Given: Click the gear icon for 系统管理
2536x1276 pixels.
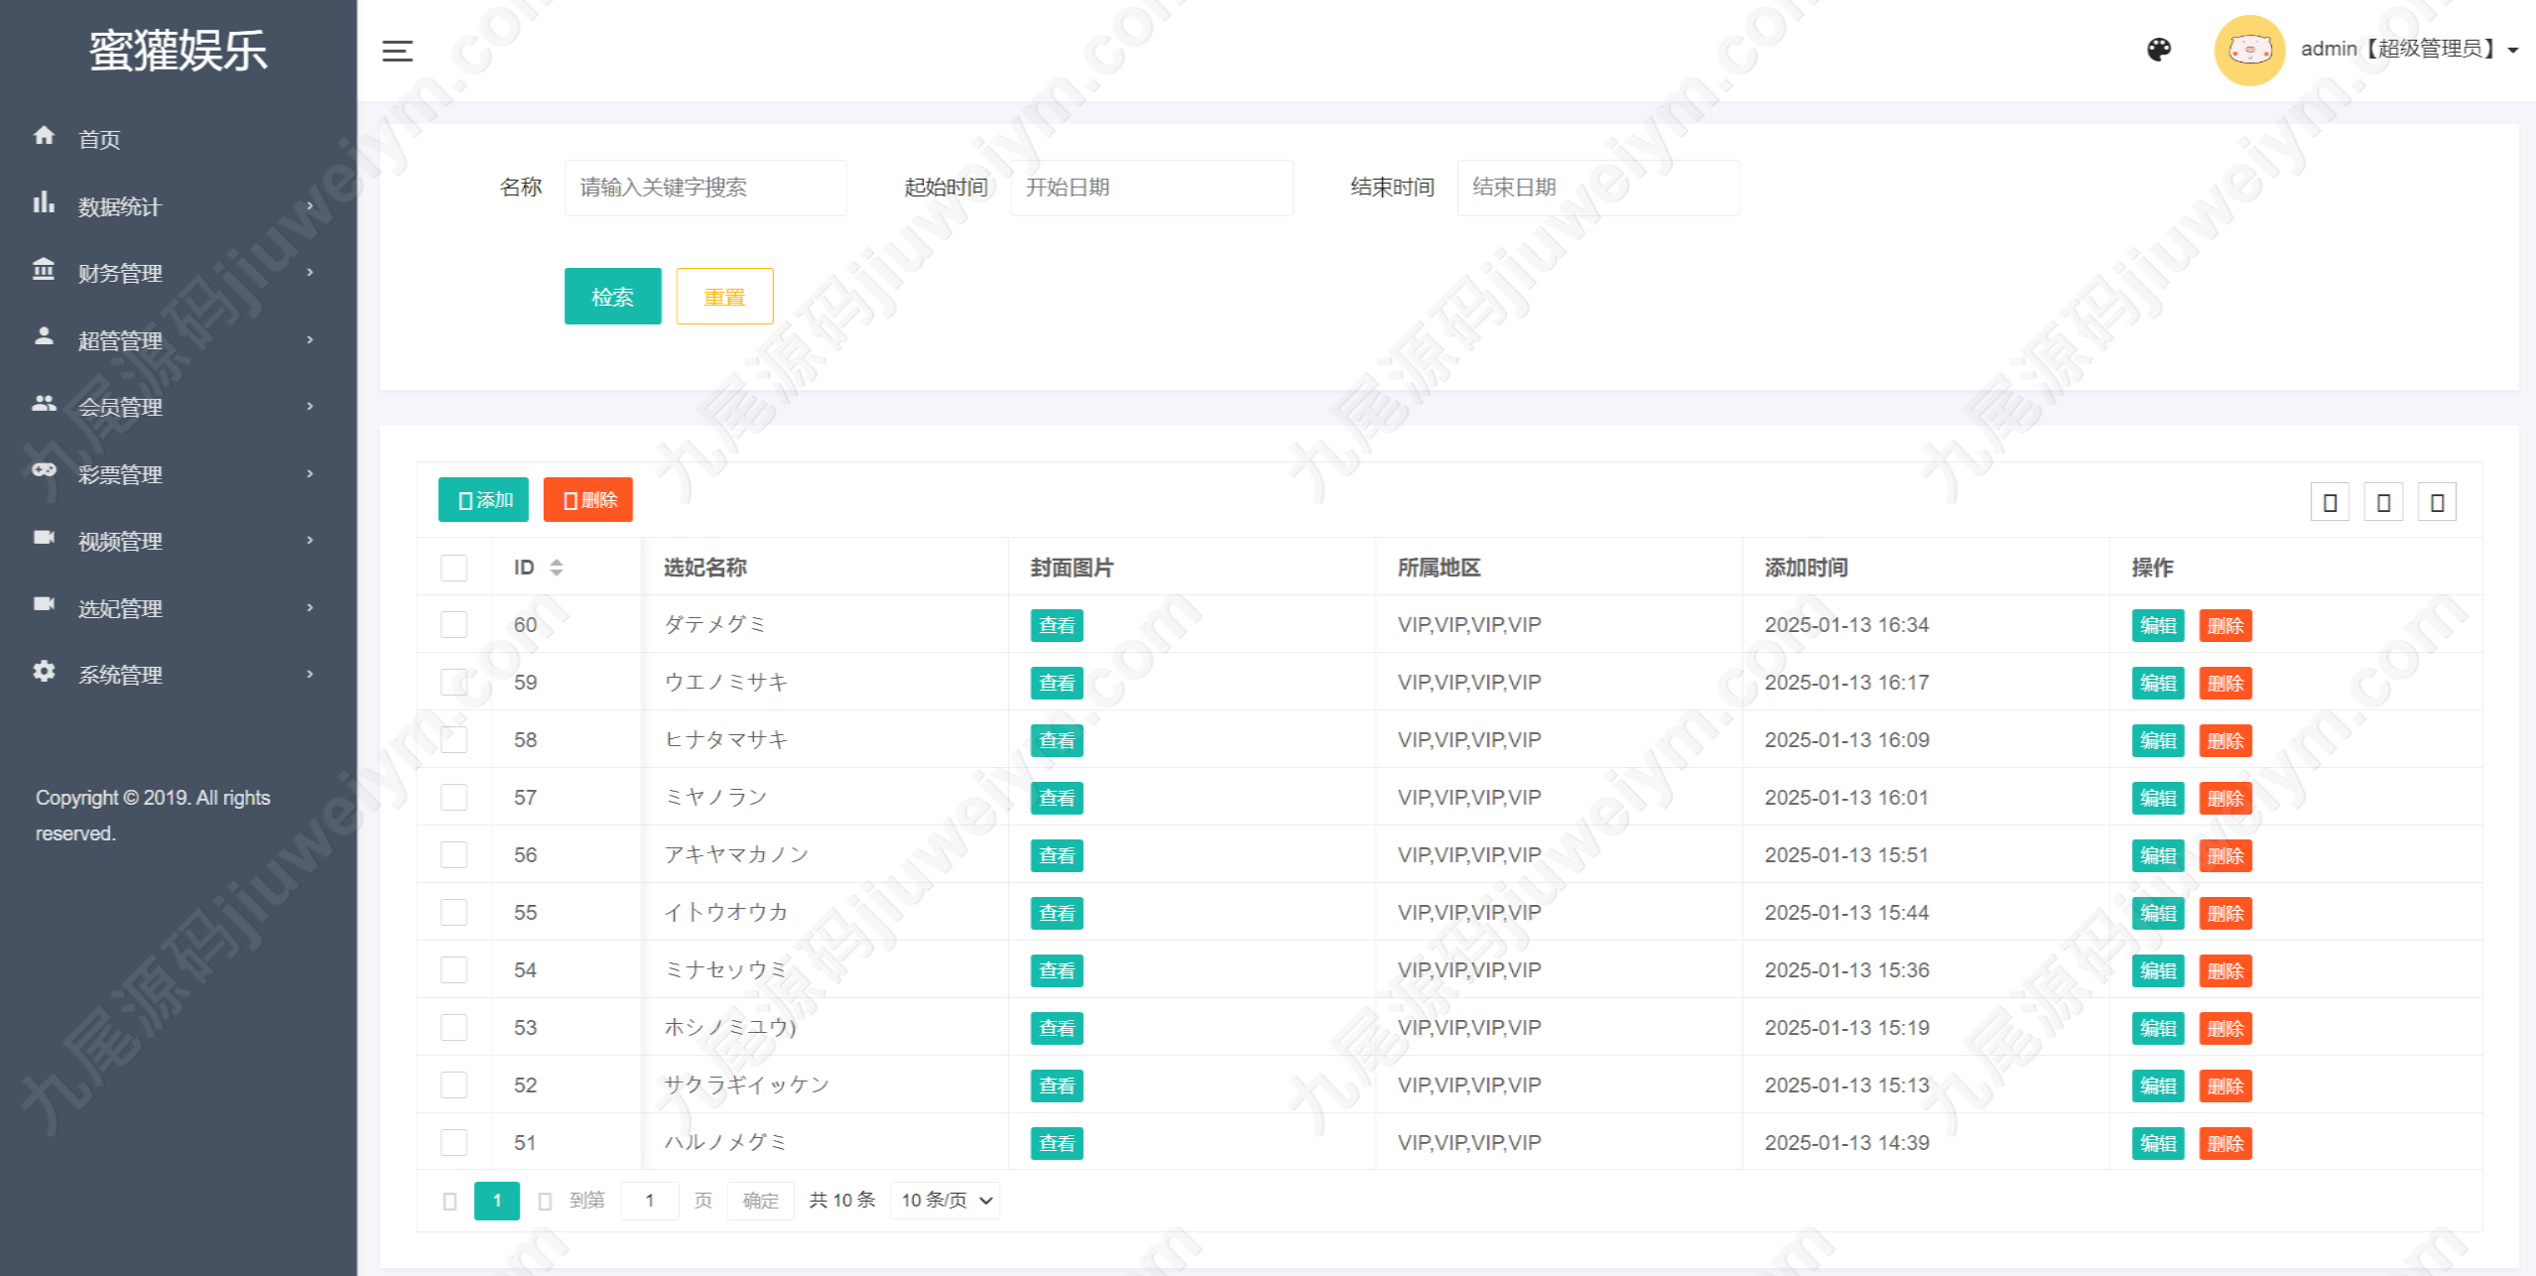Looking at the screenshot, I should (44, 672).
